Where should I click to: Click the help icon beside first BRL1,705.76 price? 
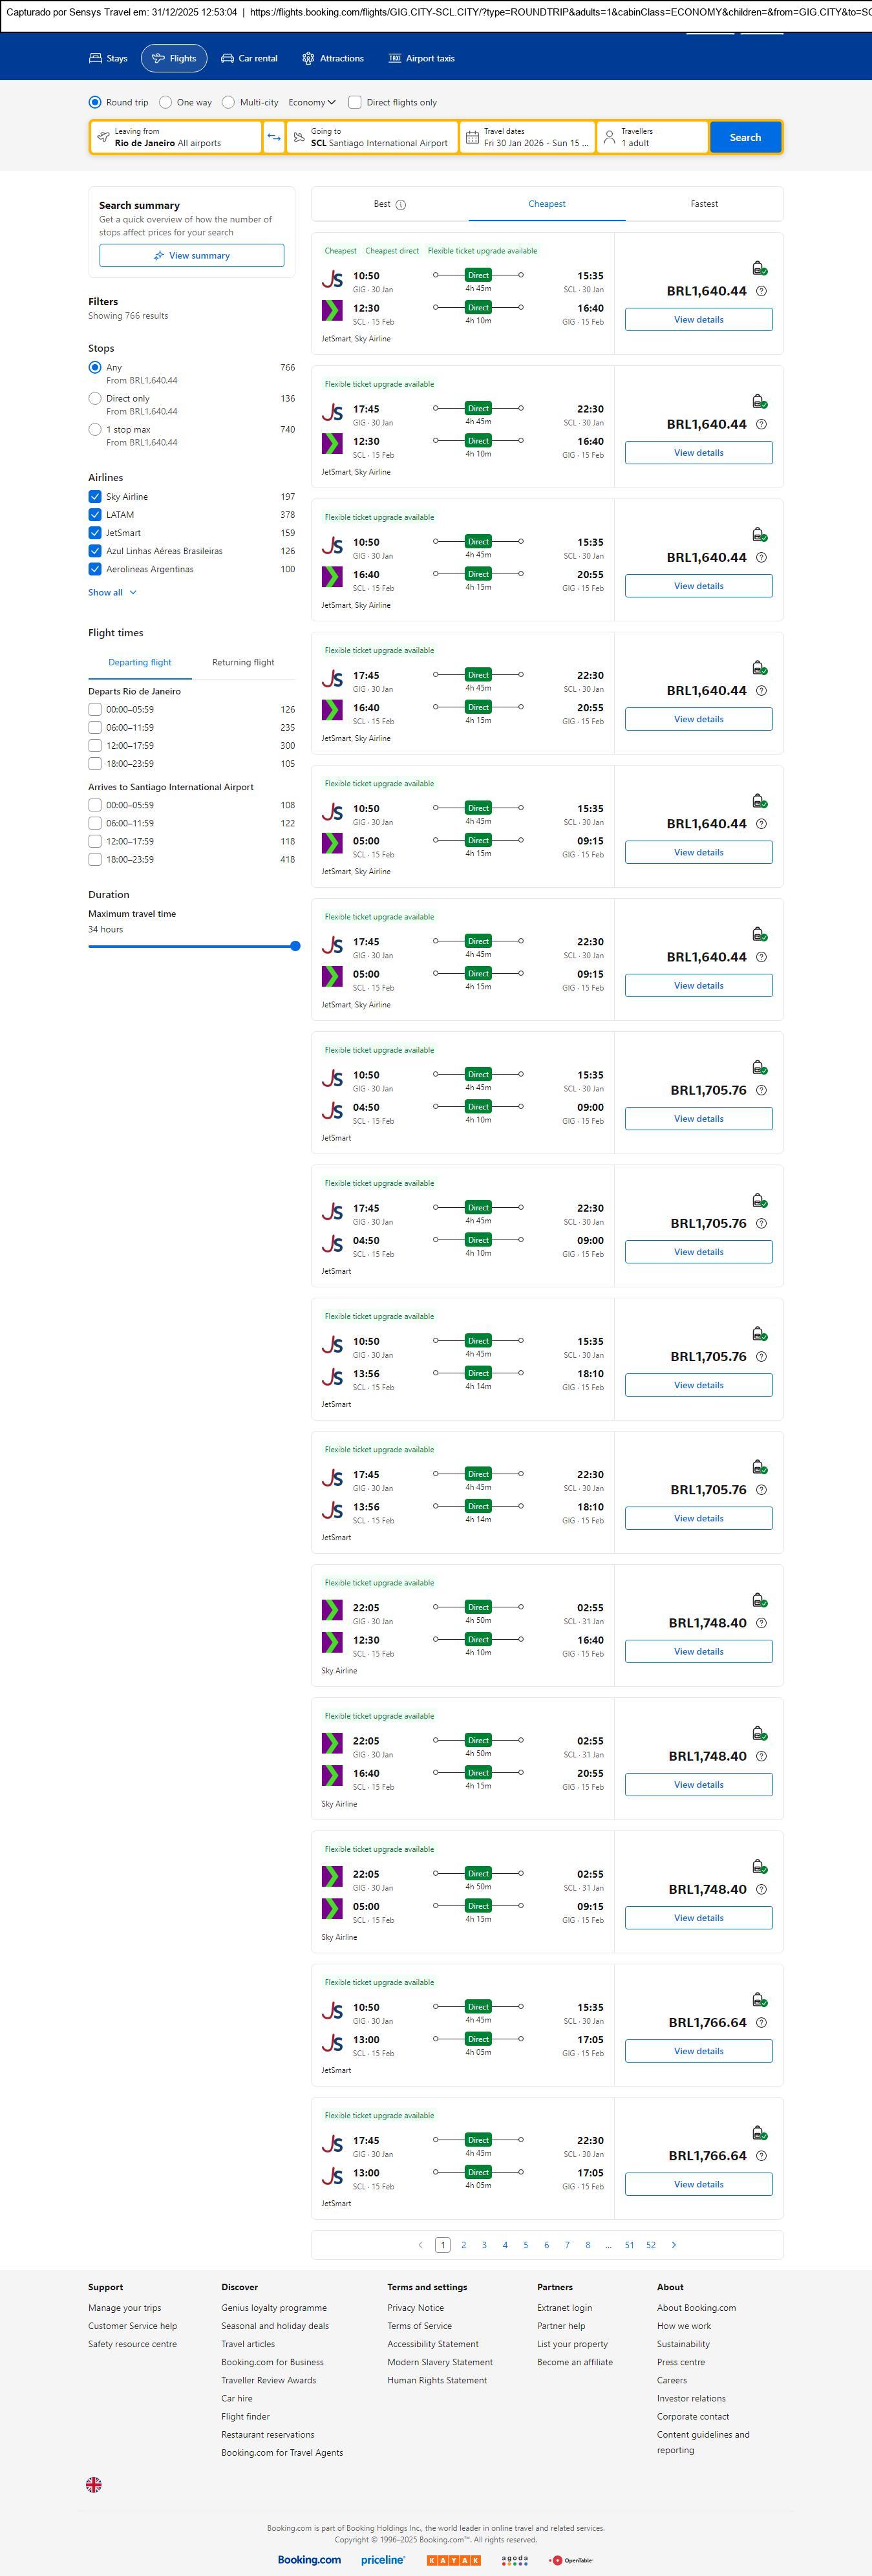pos(761,1090)
